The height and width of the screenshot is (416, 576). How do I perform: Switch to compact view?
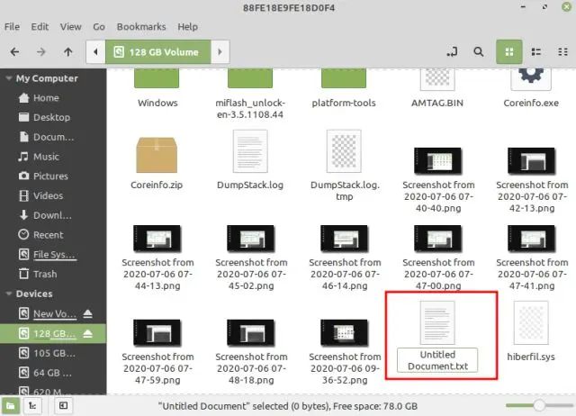[562, 52]
